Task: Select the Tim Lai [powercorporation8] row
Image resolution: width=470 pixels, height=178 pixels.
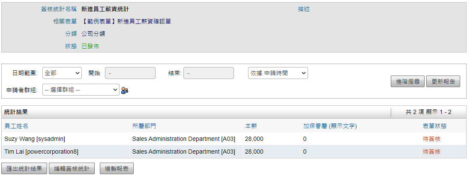Action: [x=41, y=152]
